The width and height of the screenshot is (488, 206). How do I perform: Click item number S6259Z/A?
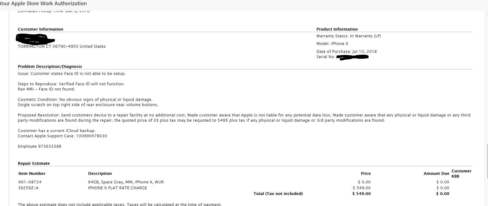click(29, 188)
